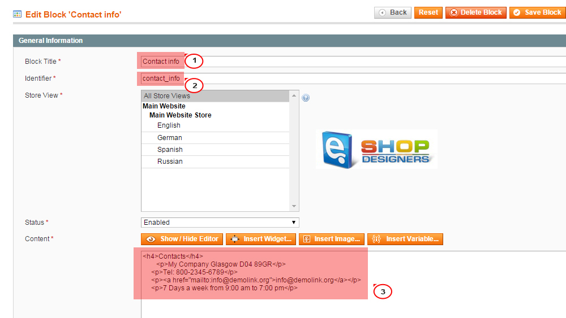Click the Identifier input field

[368, 79]
